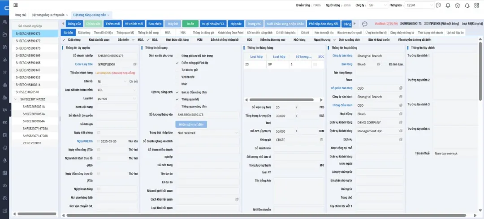
Task: Click the comment bubble beside Verified status
Action: [364, 24]
